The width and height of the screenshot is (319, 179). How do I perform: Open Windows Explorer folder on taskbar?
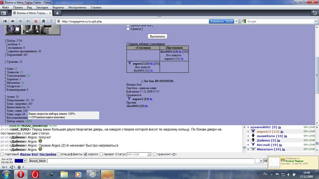64,174
